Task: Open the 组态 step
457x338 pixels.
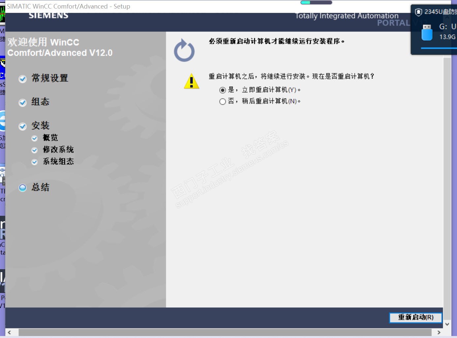Action: pos(41,102)
